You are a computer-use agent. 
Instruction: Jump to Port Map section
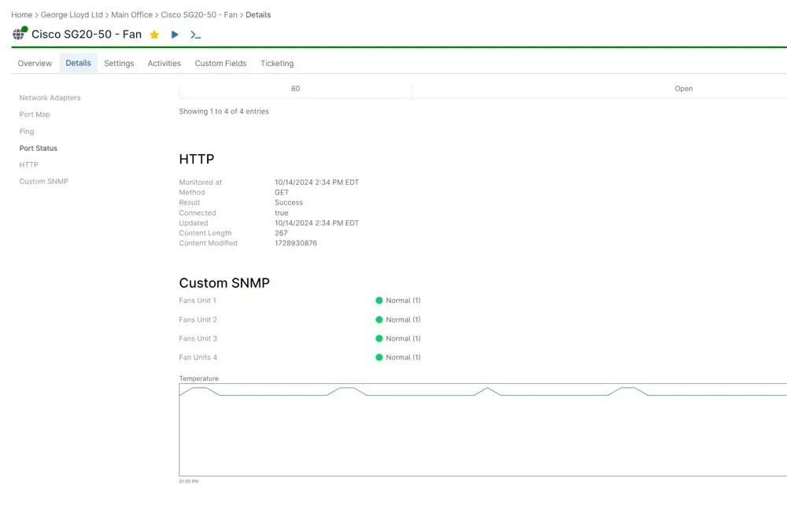pyautogui.click(x=35, y=114)
